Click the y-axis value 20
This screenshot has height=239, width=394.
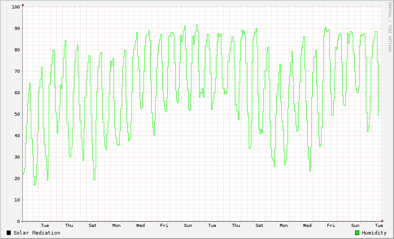pyautogui.click(x=17, y=179)
